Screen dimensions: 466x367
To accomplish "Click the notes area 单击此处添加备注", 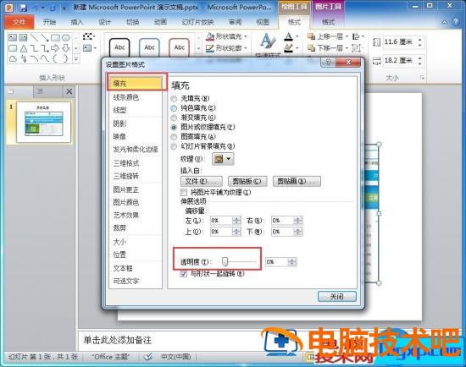I will 118,340.
